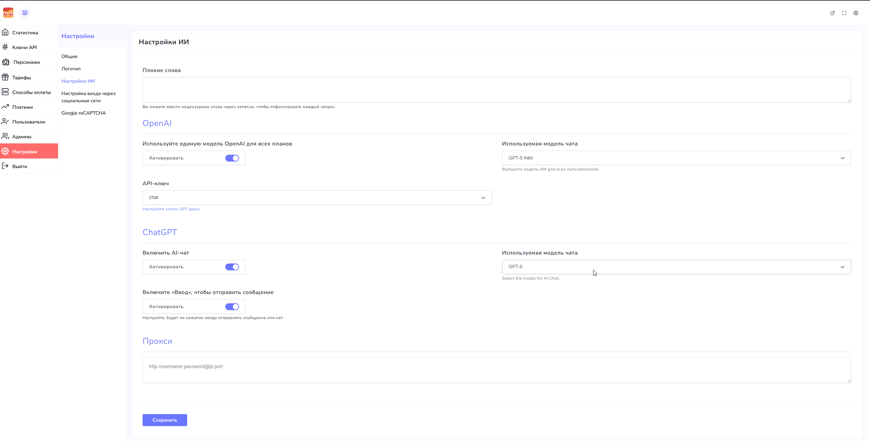Click into the proxy URL text area

[496, 370]
